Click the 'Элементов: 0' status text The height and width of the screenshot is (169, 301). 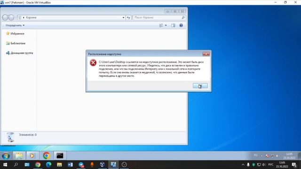[28, 135]
